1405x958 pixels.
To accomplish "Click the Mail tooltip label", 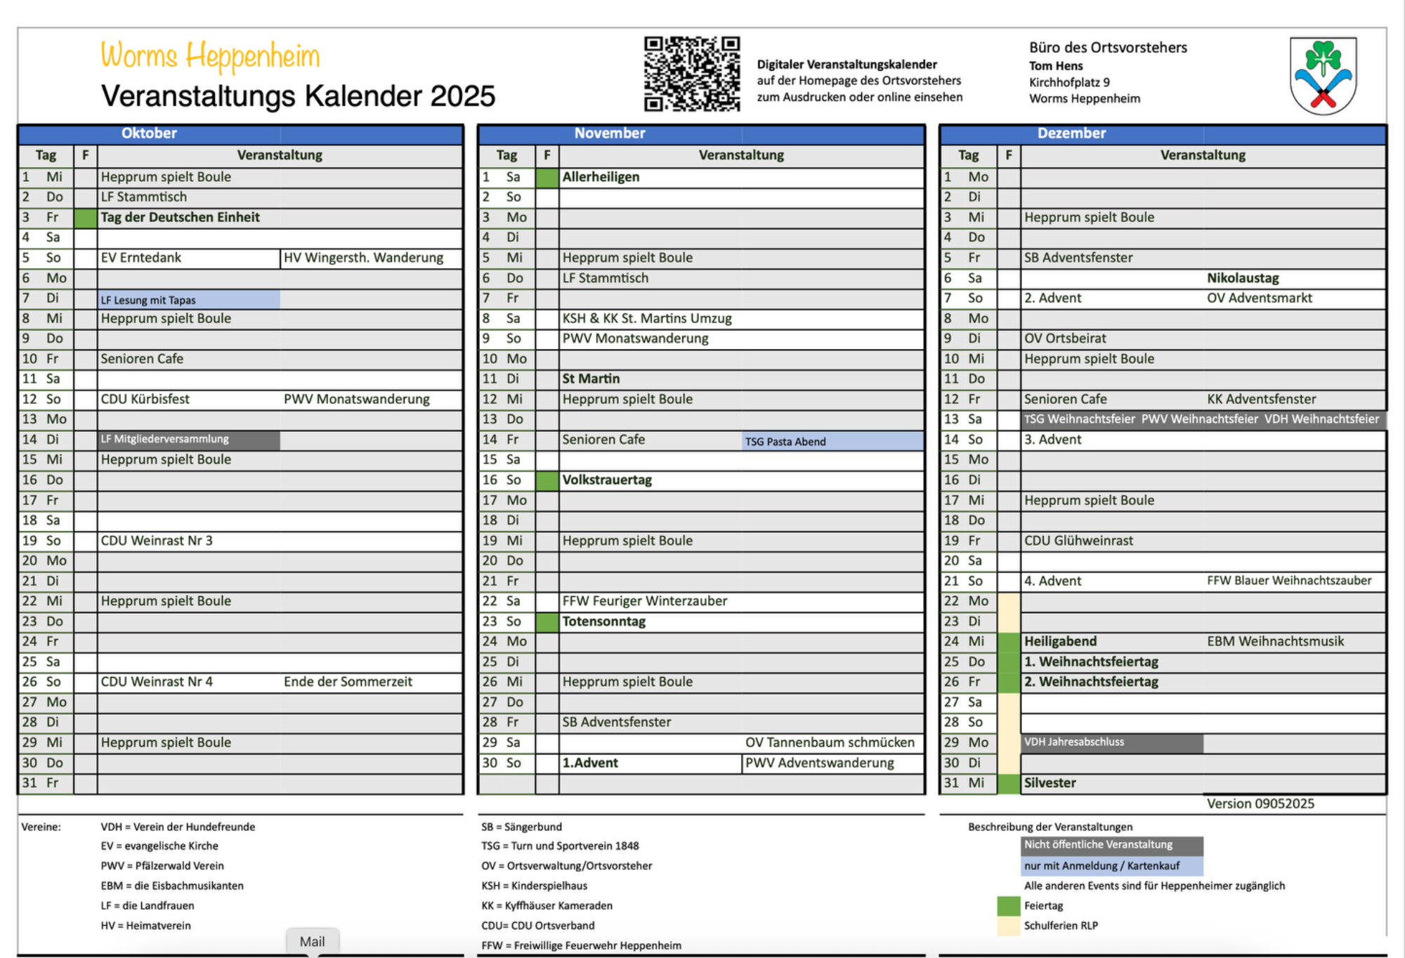I will [x=313, y=942].
